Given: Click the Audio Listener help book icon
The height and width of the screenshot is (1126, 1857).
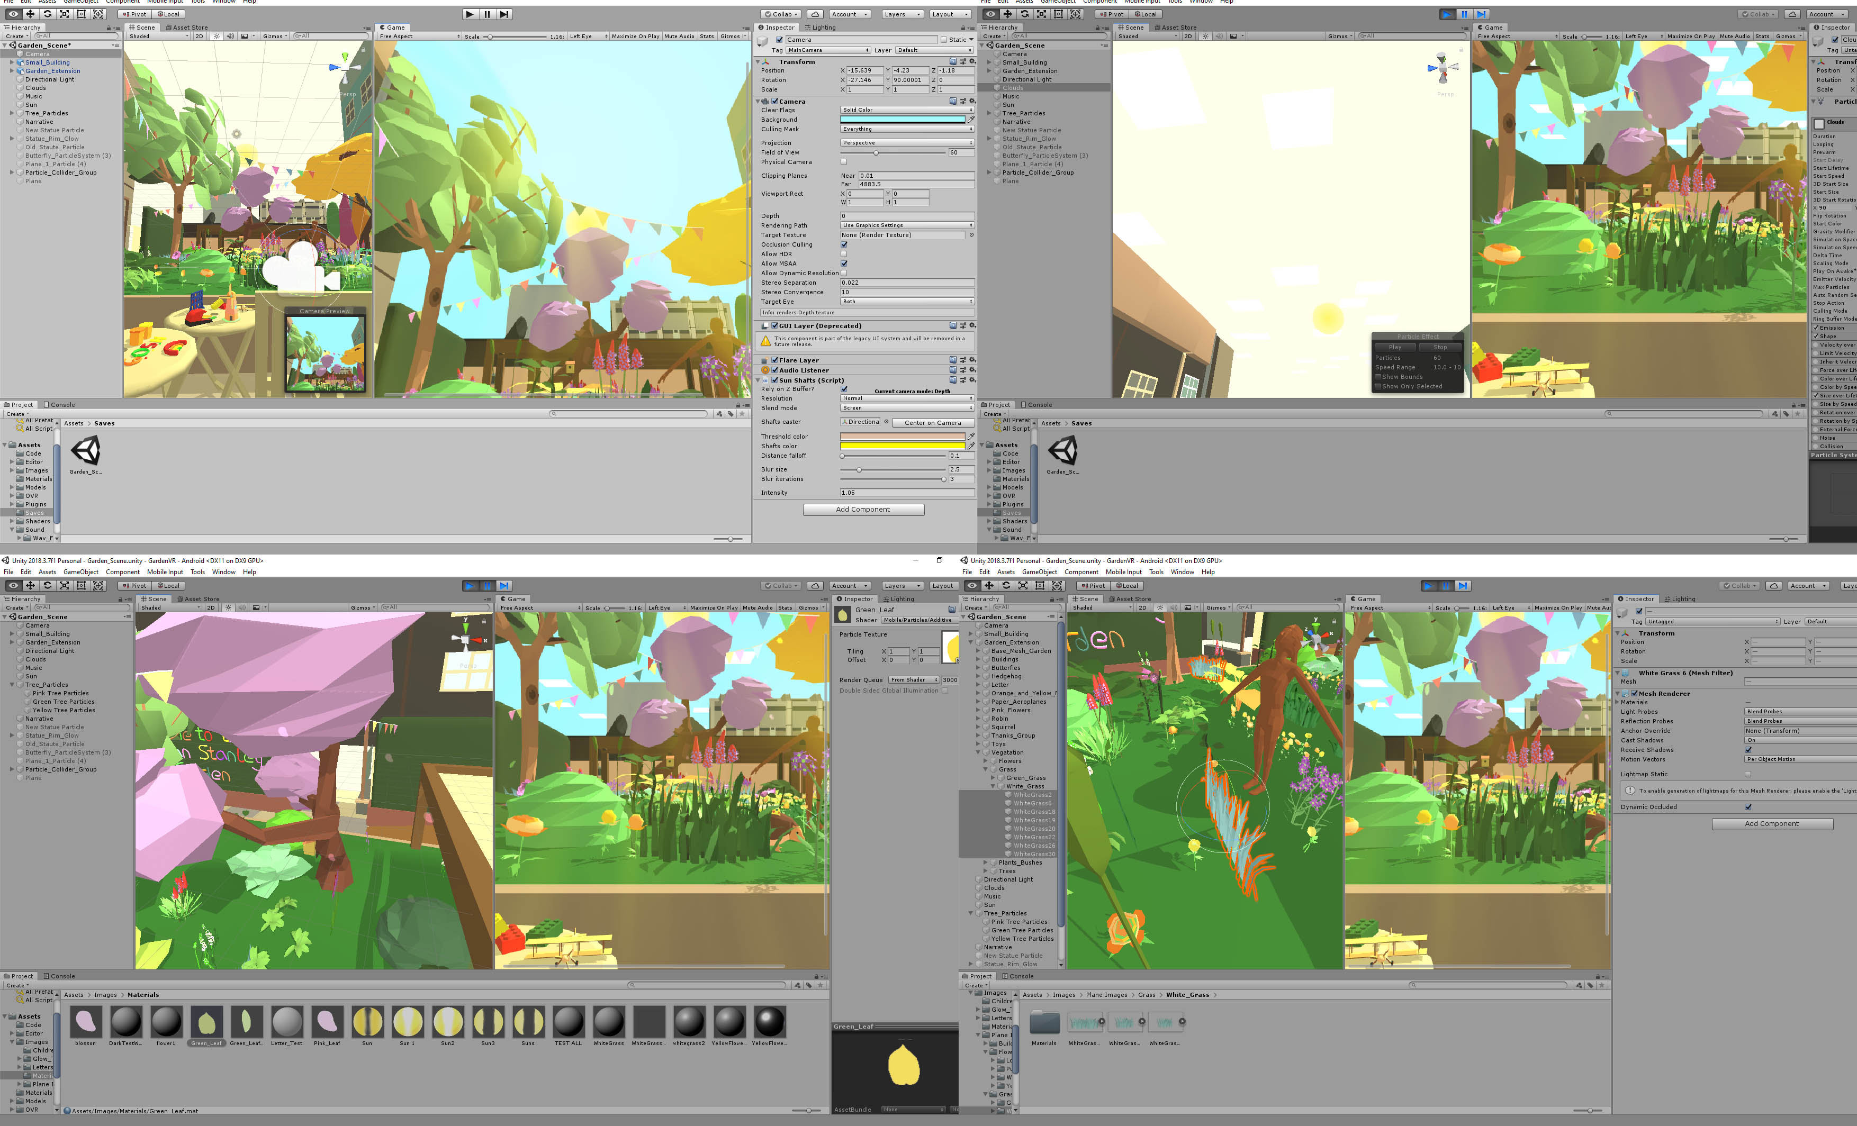Looking at the screenshot, I should [953, 370].
